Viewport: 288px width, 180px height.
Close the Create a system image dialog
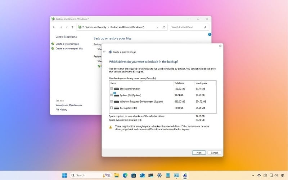(x=220, y=46)
